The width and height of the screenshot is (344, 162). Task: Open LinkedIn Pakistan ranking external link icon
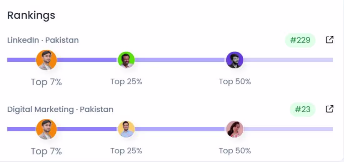(330, 40)
